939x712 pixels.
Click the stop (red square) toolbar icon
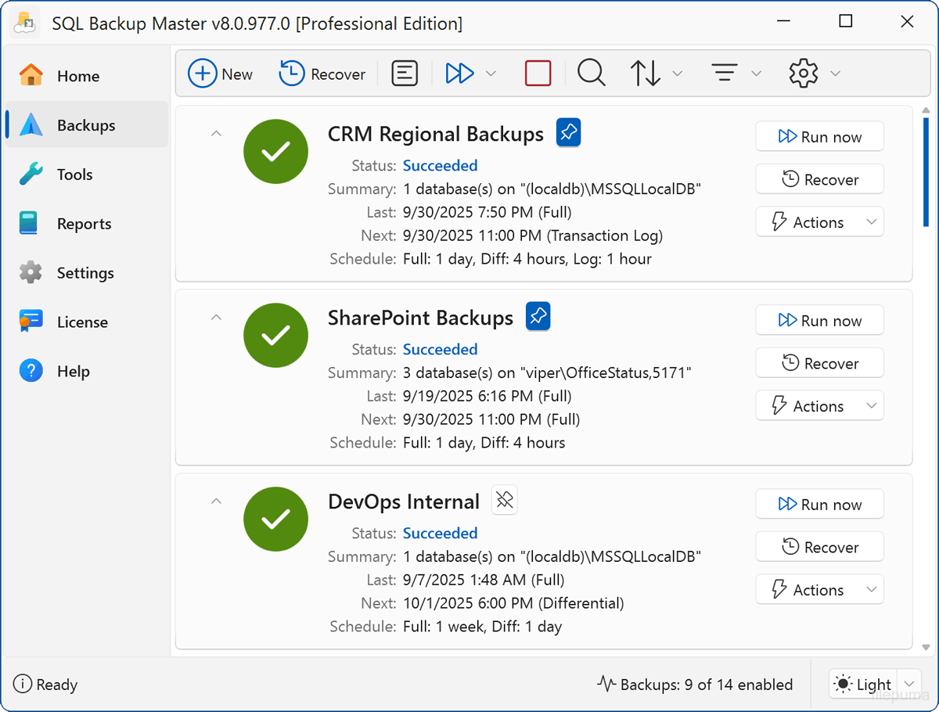(538, 73)
